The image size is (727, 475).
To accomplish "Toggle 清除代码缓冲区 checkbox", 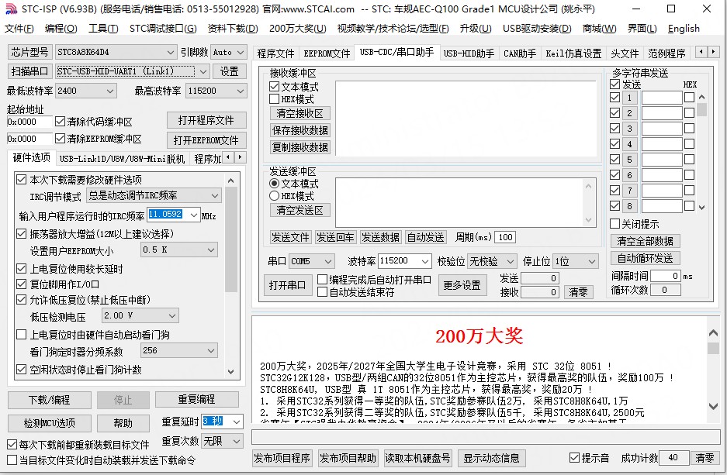I will [60, 122].
